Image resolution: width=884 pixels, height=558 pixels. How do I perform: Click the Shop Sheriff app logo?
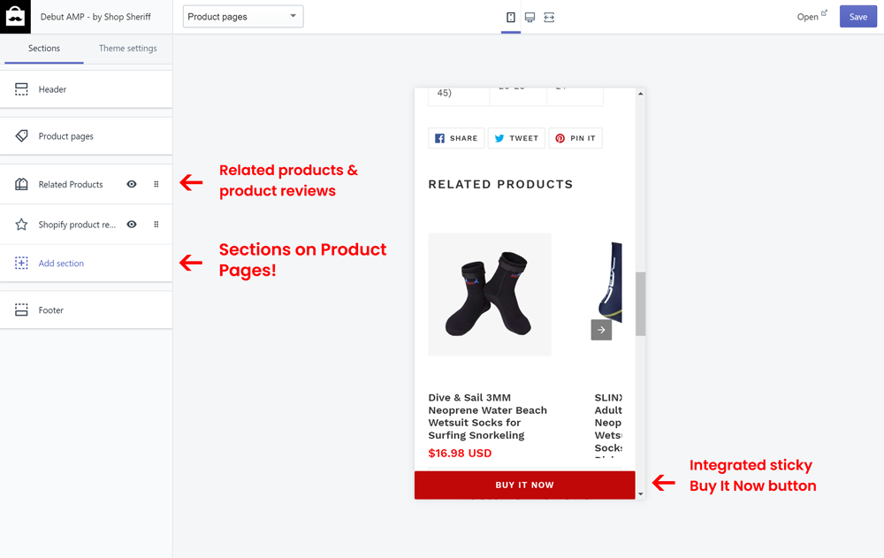point(14,16)
